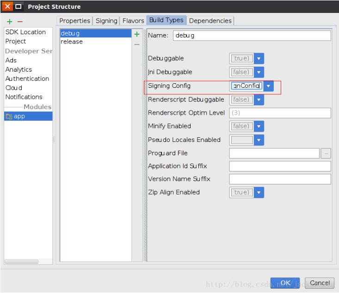Viewport: 339px width, 293px height.
Task: Select SDK Location in the sidebar
Action: (x=28, y=32)
